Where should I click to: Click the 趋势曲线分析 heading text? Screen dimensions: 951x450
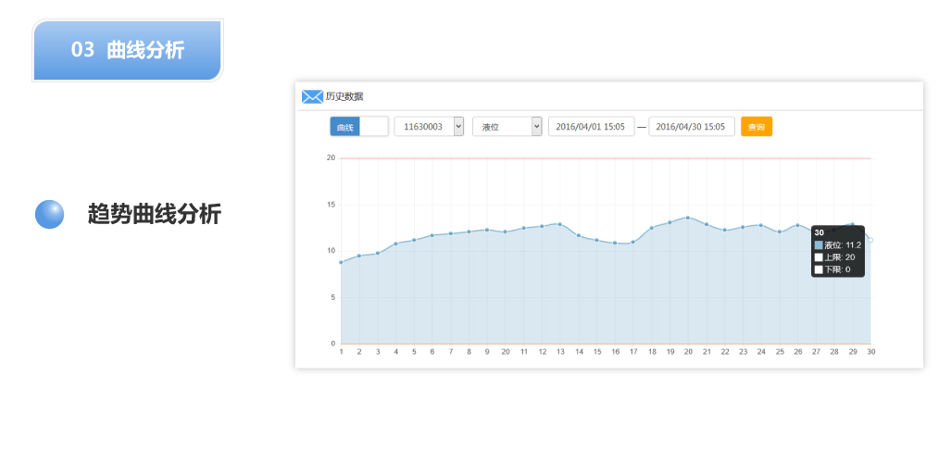(x=155, y=215)
